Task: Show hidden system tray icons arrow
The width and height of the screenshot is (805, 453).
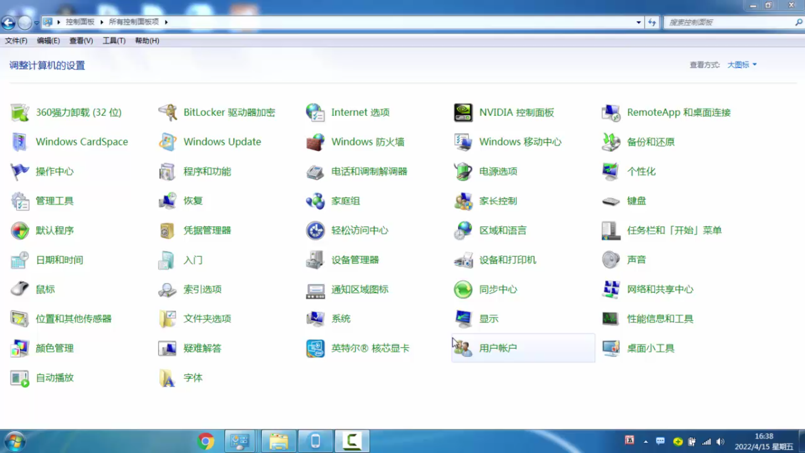Action: tap(646, 441)
